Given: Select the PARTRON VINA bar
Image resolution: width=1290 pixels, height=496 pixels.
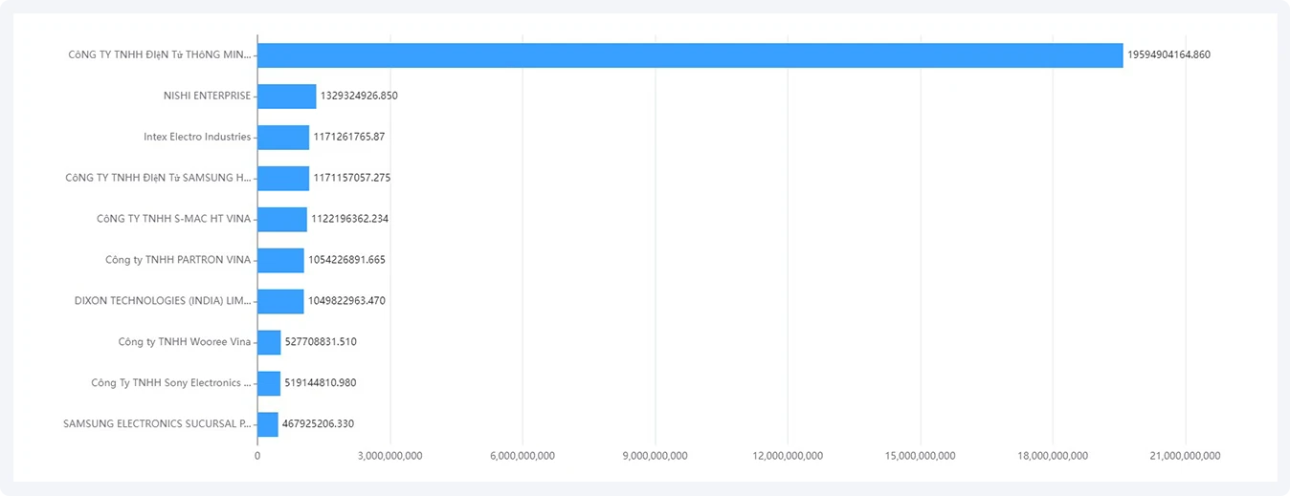Looking at the screenshot, I should click(x=280, y=260).
